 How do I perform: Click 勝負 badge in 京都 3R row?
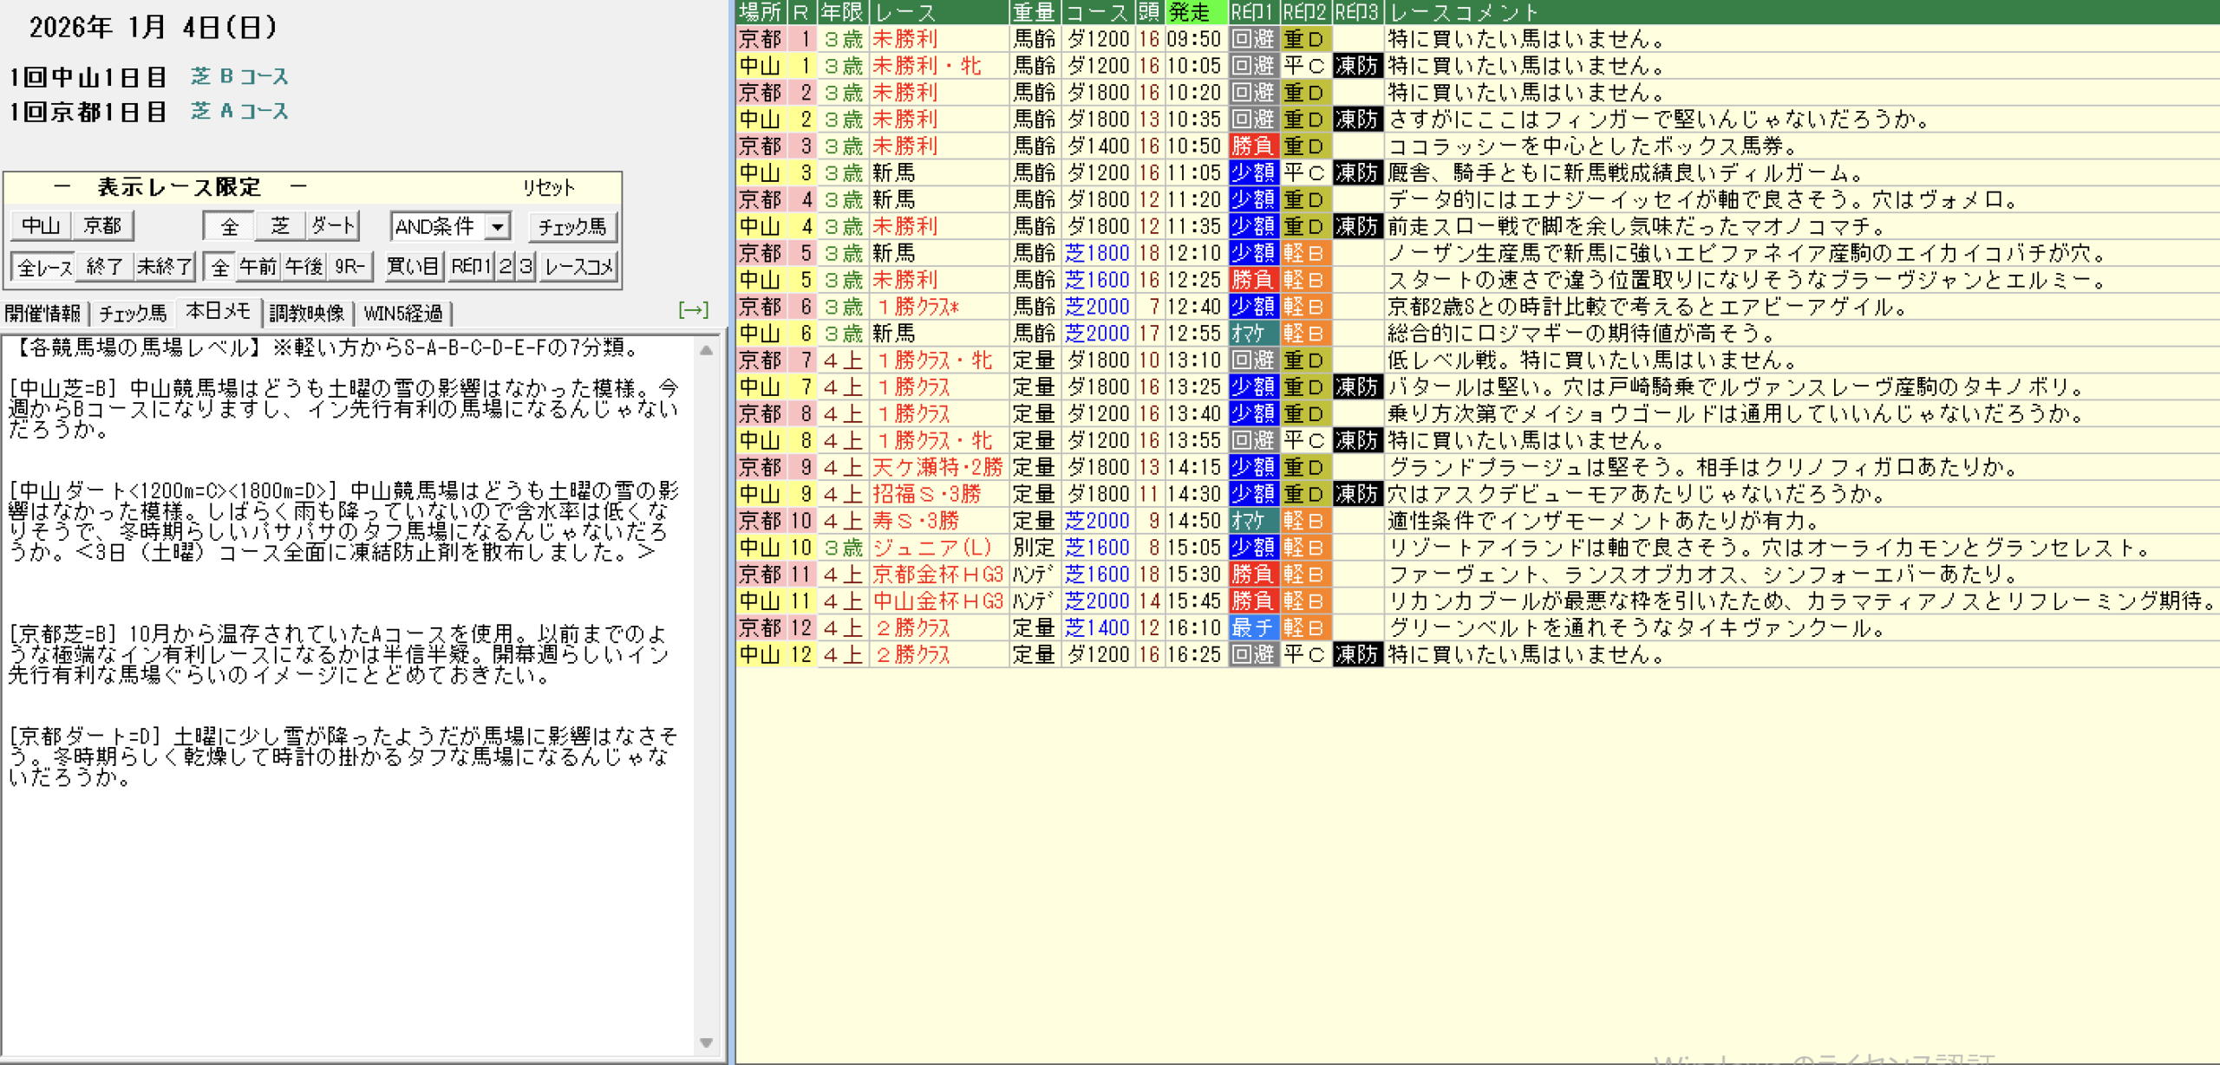click(x=1253, y=146)
